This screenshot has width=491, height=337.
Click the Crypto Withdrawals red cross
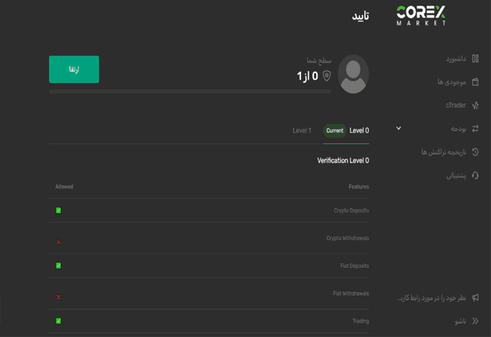click(x=59, y=242)
